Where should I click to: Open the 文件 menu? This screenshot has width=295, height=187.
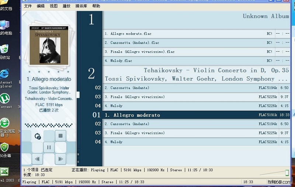[x=28, y=6]
